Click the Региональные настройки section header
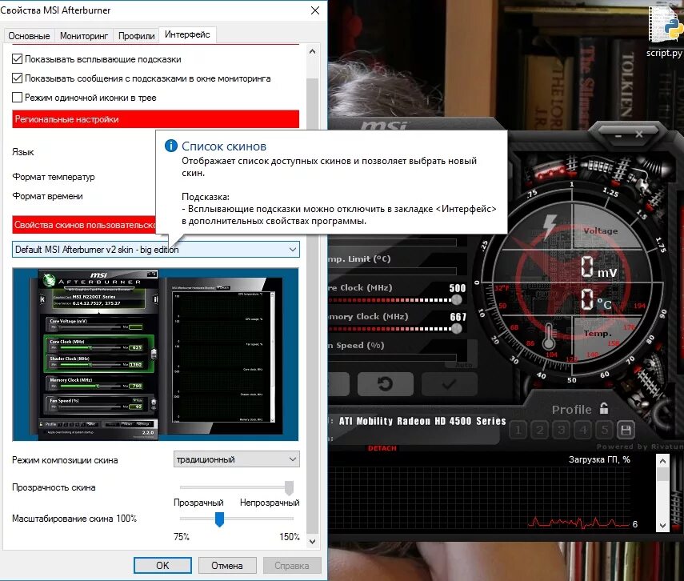 156,119
